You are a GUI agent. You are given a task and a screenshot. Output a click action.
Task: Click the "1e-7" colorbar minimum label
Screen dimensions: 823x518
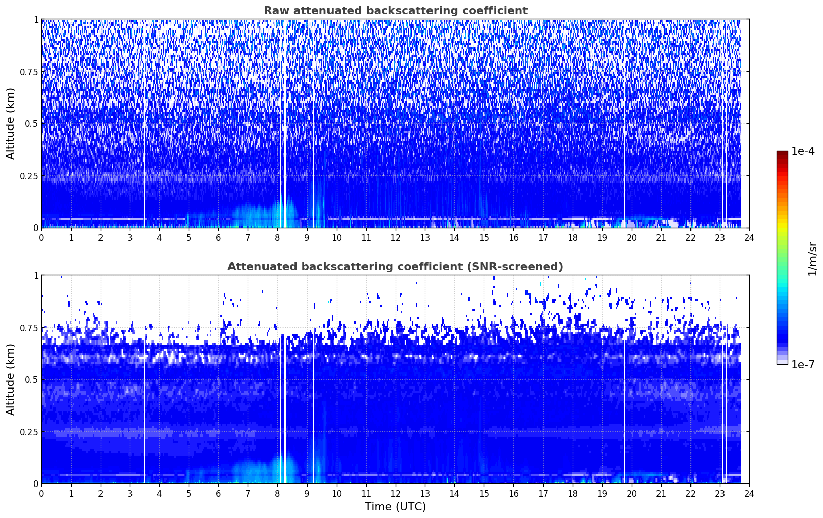pos(802,365)
